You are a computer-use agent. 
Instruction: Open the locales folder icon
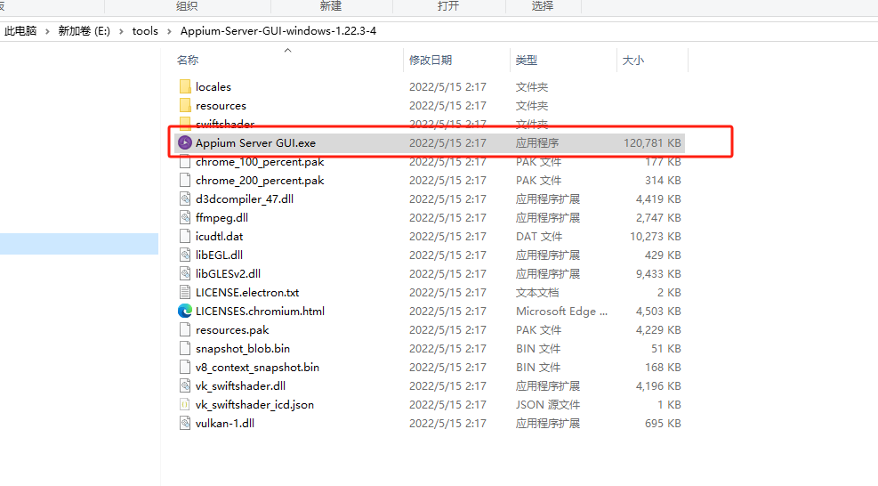(185, 87)
